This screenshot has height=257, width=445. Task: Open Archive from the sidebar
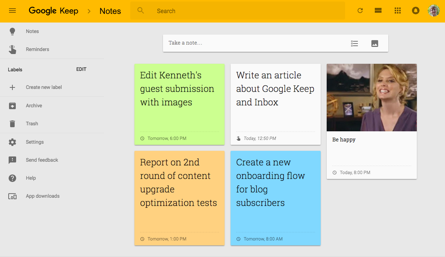(34, 106)
